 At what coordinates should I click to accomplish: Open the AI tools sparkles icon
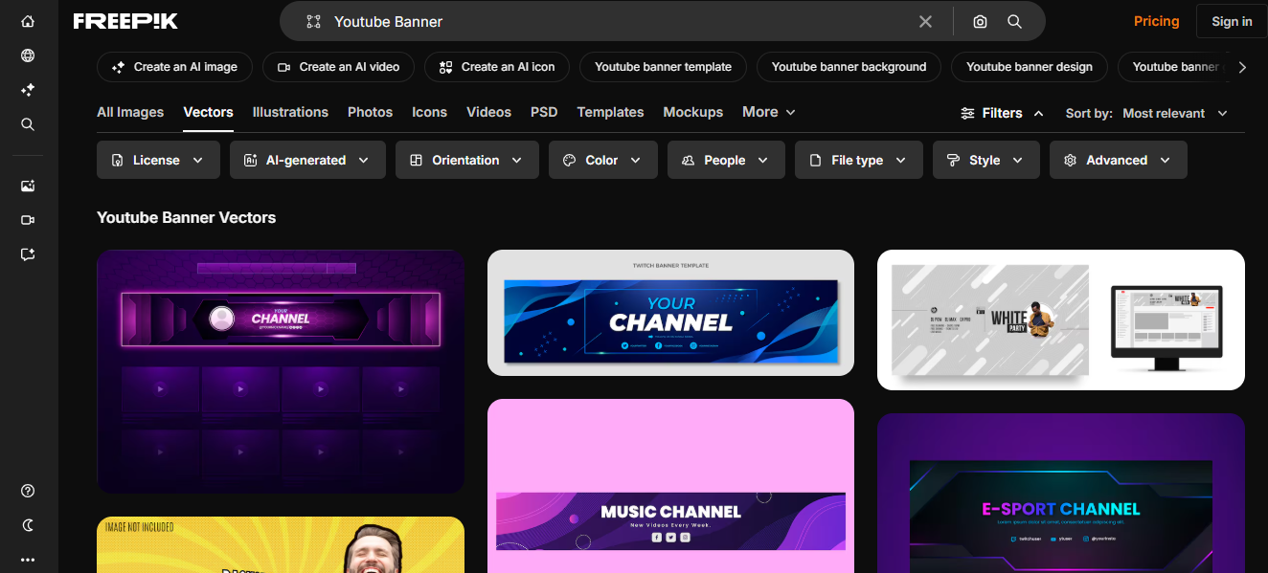tap(27, 89)
